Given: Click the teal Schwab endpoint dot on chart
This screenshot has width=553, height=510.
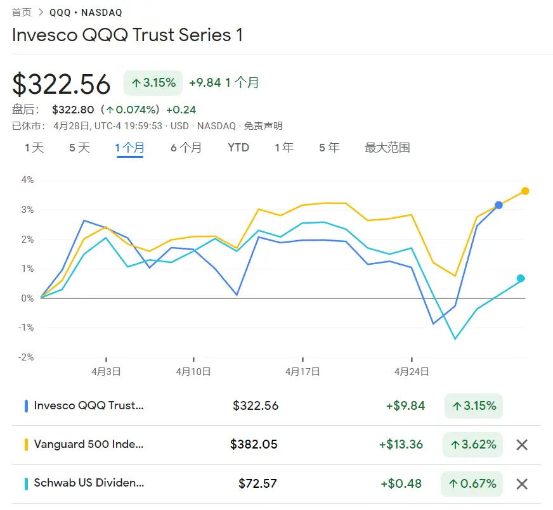Looking at the screenshot, I should tap(521, 278).
